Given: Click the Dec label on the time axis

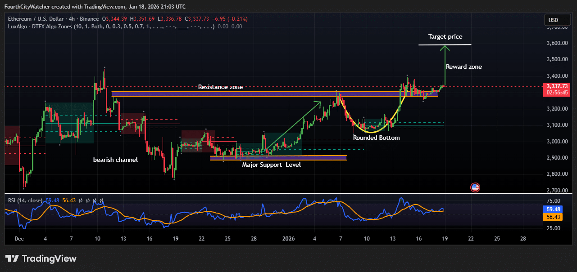Looking at the screenshot, I should tap(19, 239).
